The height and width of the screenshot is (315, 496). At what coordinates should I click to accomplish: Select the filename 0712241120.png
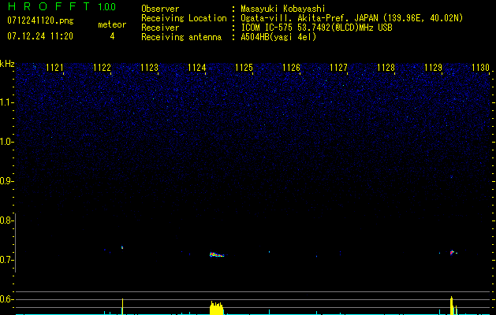[40, 20]
